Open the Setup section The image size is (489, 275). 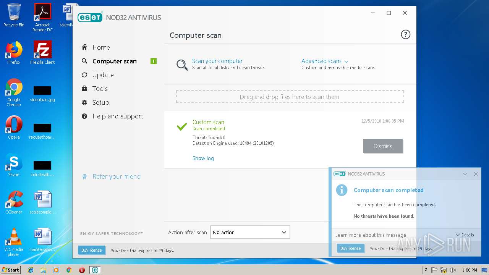coord(100,102)
